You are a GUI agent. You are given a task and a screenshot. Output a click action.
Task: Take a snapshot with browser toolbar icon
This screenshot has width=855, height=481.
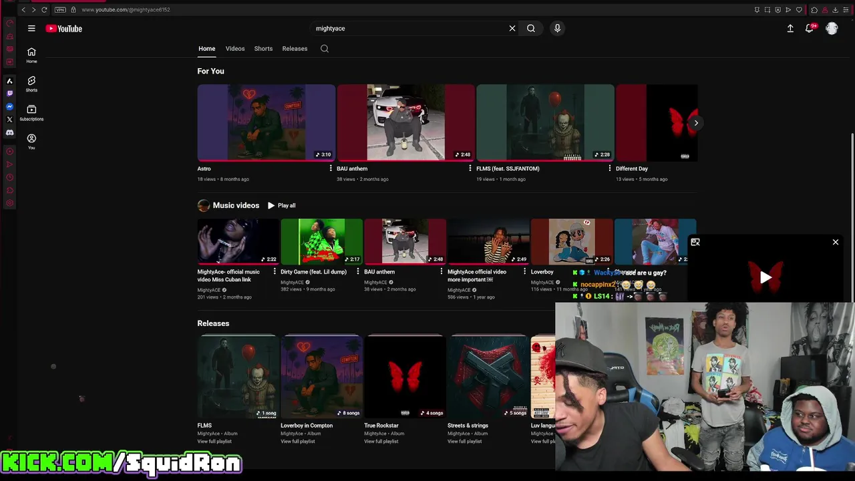click(767, 9)
